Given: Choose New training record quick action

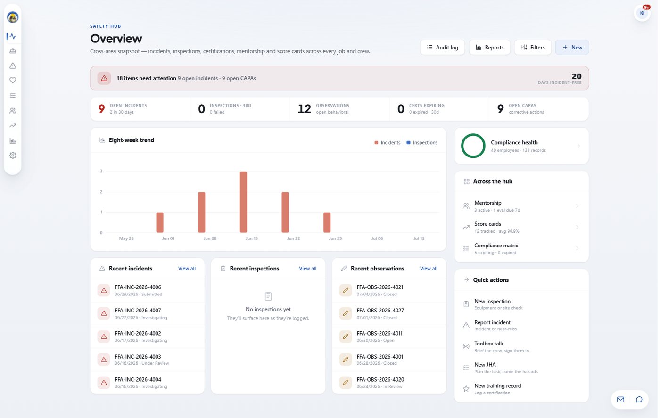Looking at the screenshot, I should click(521, 389).
